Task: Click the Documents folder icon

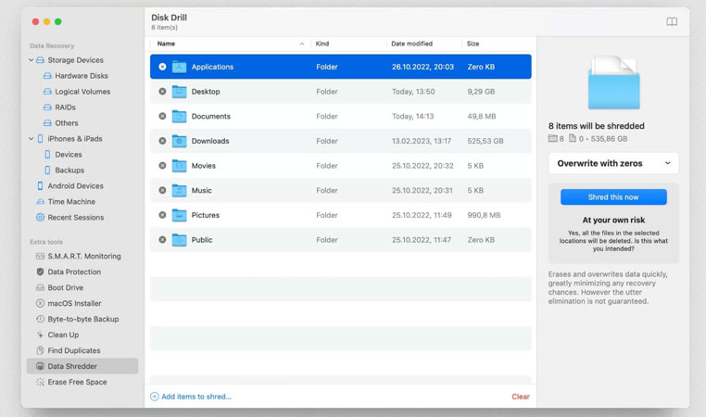Action: point(179,116)
